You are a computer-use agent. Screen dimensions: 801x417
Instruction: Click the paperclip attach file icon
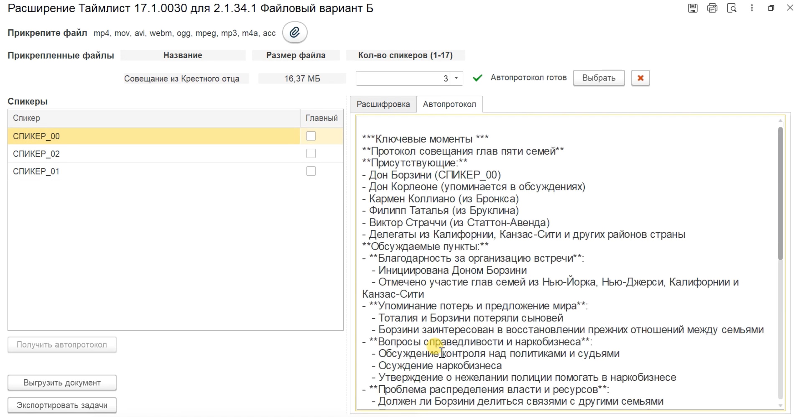click(295, 32)
